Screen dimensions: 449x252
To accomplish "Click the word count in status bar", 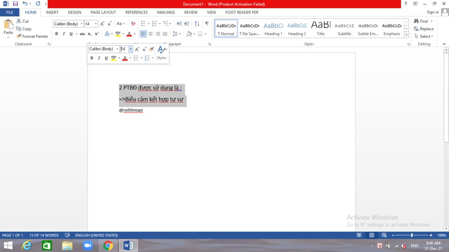I will pos(44,235).
